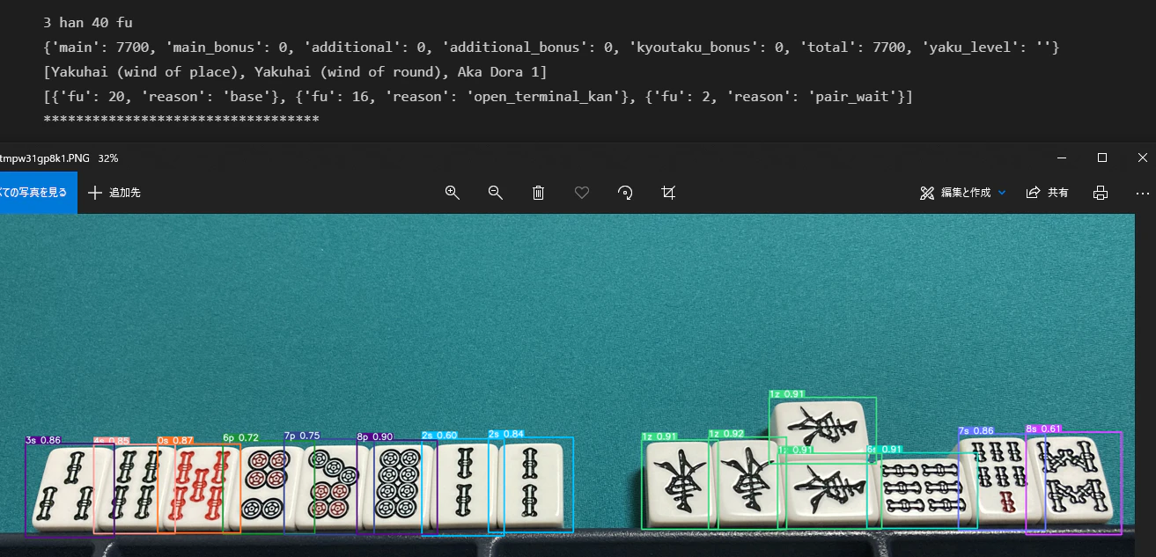Click the '6p 0.72' detection label
This screenshot has width=1156, height=557.
240,436
